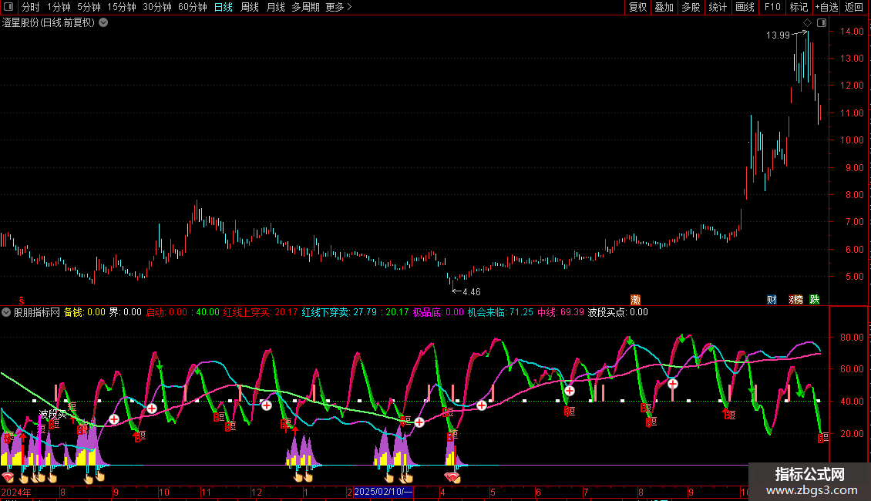The image size is (871, 501).
Task: Toggle the left sidebar panel icon
Action: pos(8,8)
